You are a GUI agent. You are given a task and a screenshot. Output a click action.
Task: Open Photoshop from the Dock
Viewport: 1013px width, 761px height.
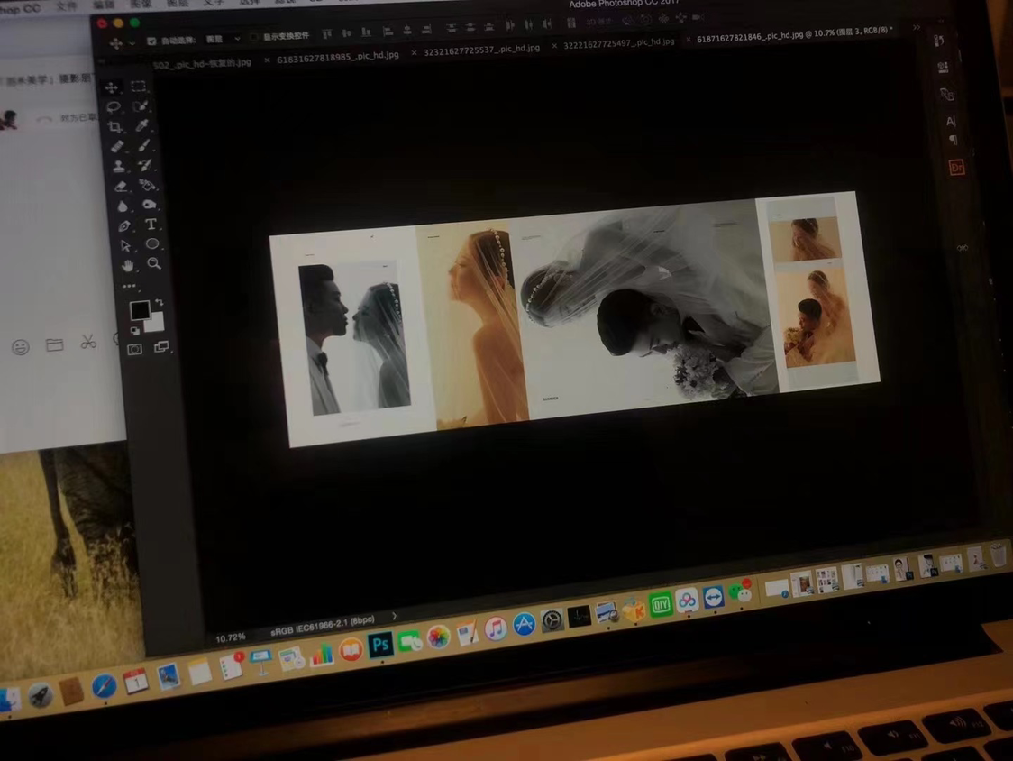tap(380, 644)
